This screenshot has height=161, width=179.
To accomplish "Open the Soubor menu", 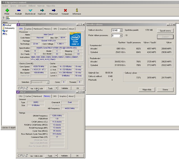I will click(x=5, y=6).
